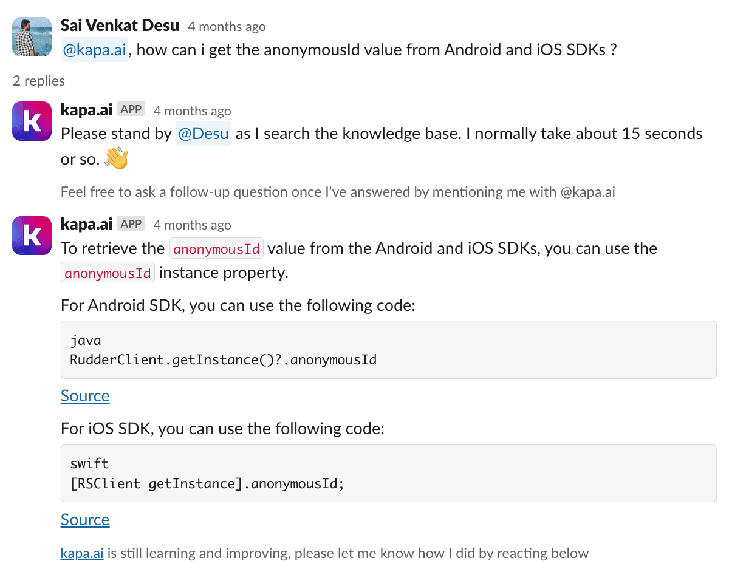Click the @Desu mention
Image resolution: width=746 pixels, height=572 pixels.
pos(204,134)
